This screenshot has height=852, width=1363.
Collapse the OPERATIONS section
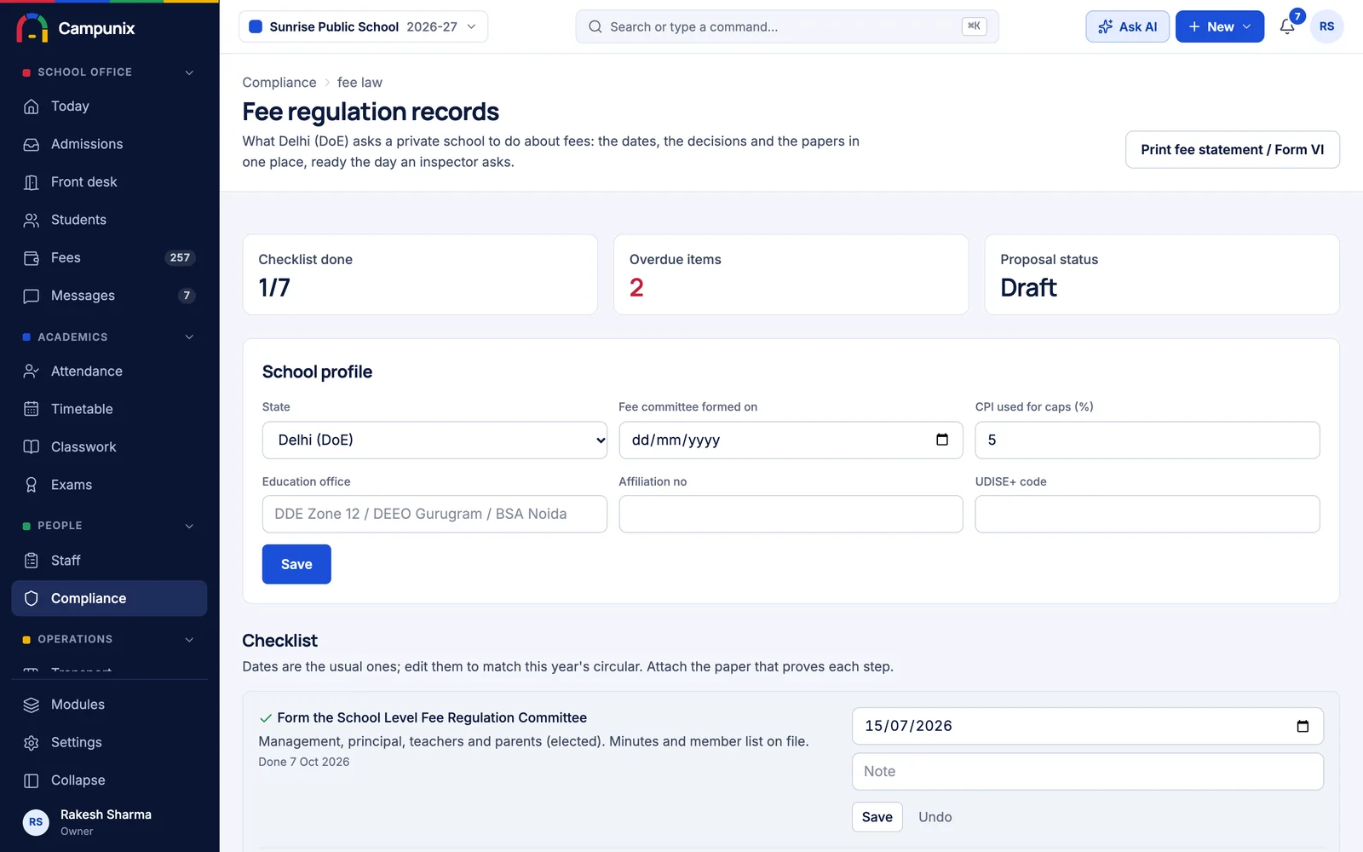(189, 639)
